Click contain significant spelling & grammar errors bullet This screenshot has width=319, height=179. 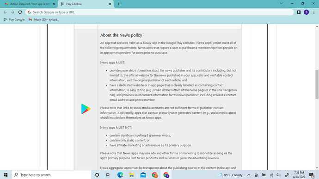tap(140, 136)
